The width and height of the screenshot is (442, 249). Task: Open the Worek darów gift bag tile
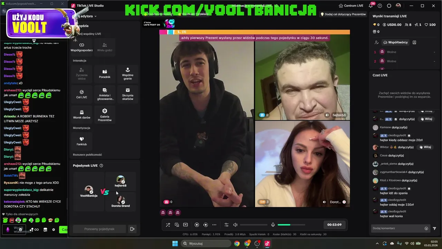tap(81, 114)
